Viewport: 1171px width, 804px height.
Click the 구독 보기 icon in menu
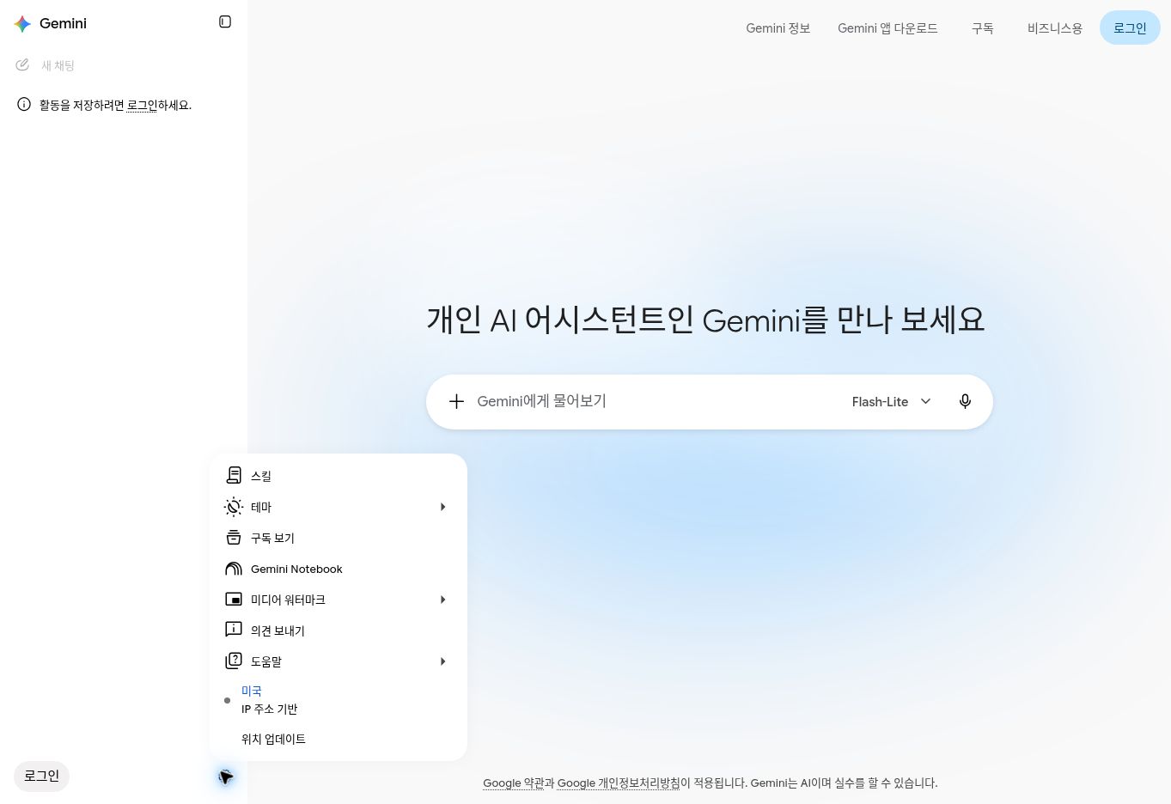tap(234, 538)
